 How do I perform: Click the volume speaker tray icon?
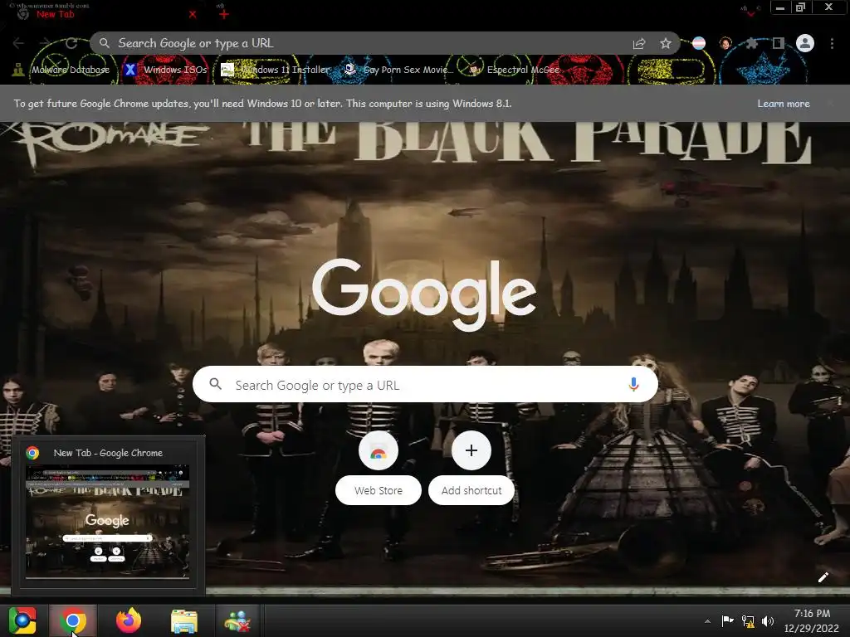[x=768, y=621]
